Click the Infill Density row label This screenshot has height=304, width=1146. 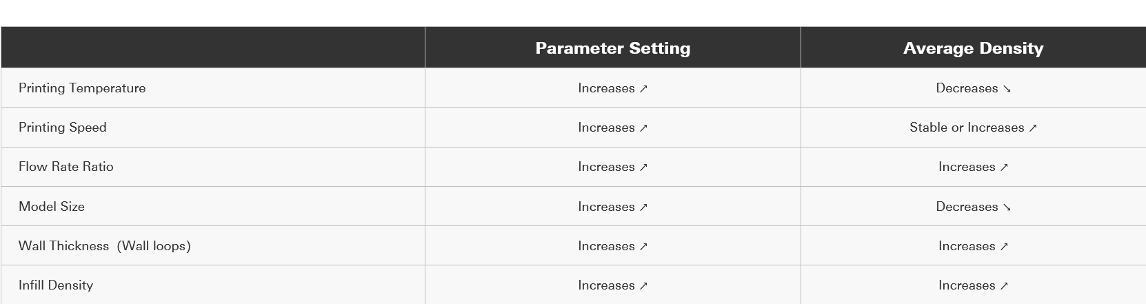pos(56,285)
